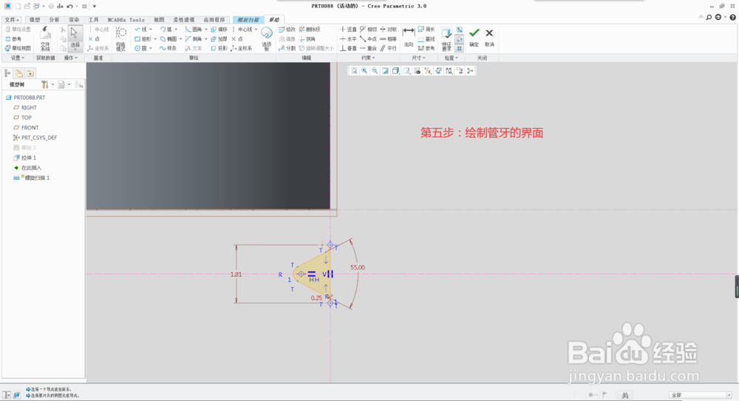
Task: Select 螺旋扫描 1 in model tree
Action: coord(31,178)
